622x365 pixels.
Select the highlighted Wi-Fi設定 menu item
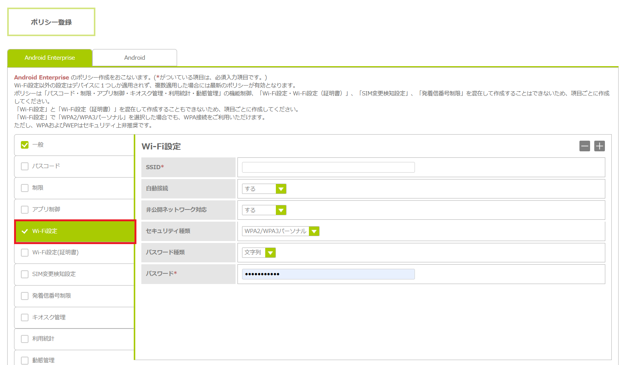click(75, 231)
